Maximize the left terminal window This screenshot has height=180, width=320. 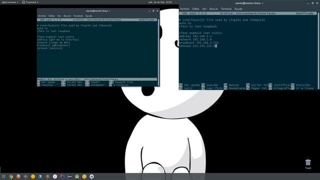click(x=153, y=11)
